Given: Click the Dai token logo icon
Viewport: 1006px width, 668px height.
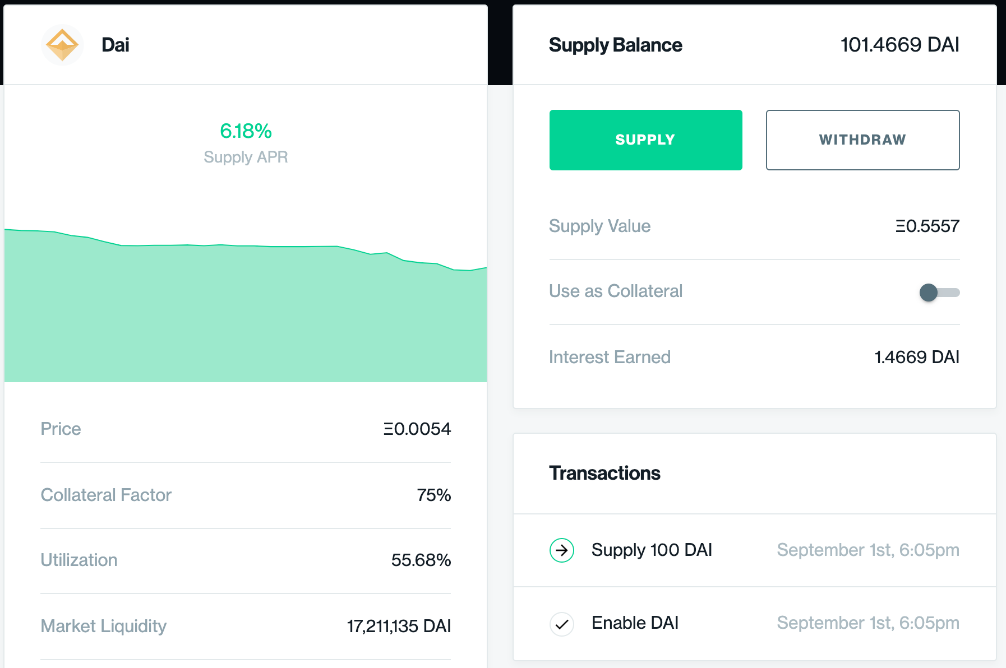Looking at the screenshot, I should (x=62, y=45).
